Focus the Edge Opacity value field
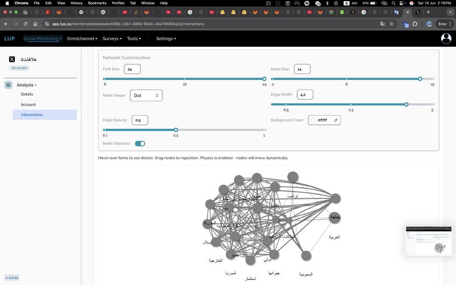This screenshot has width=456, height=285. tap(140, 120)
